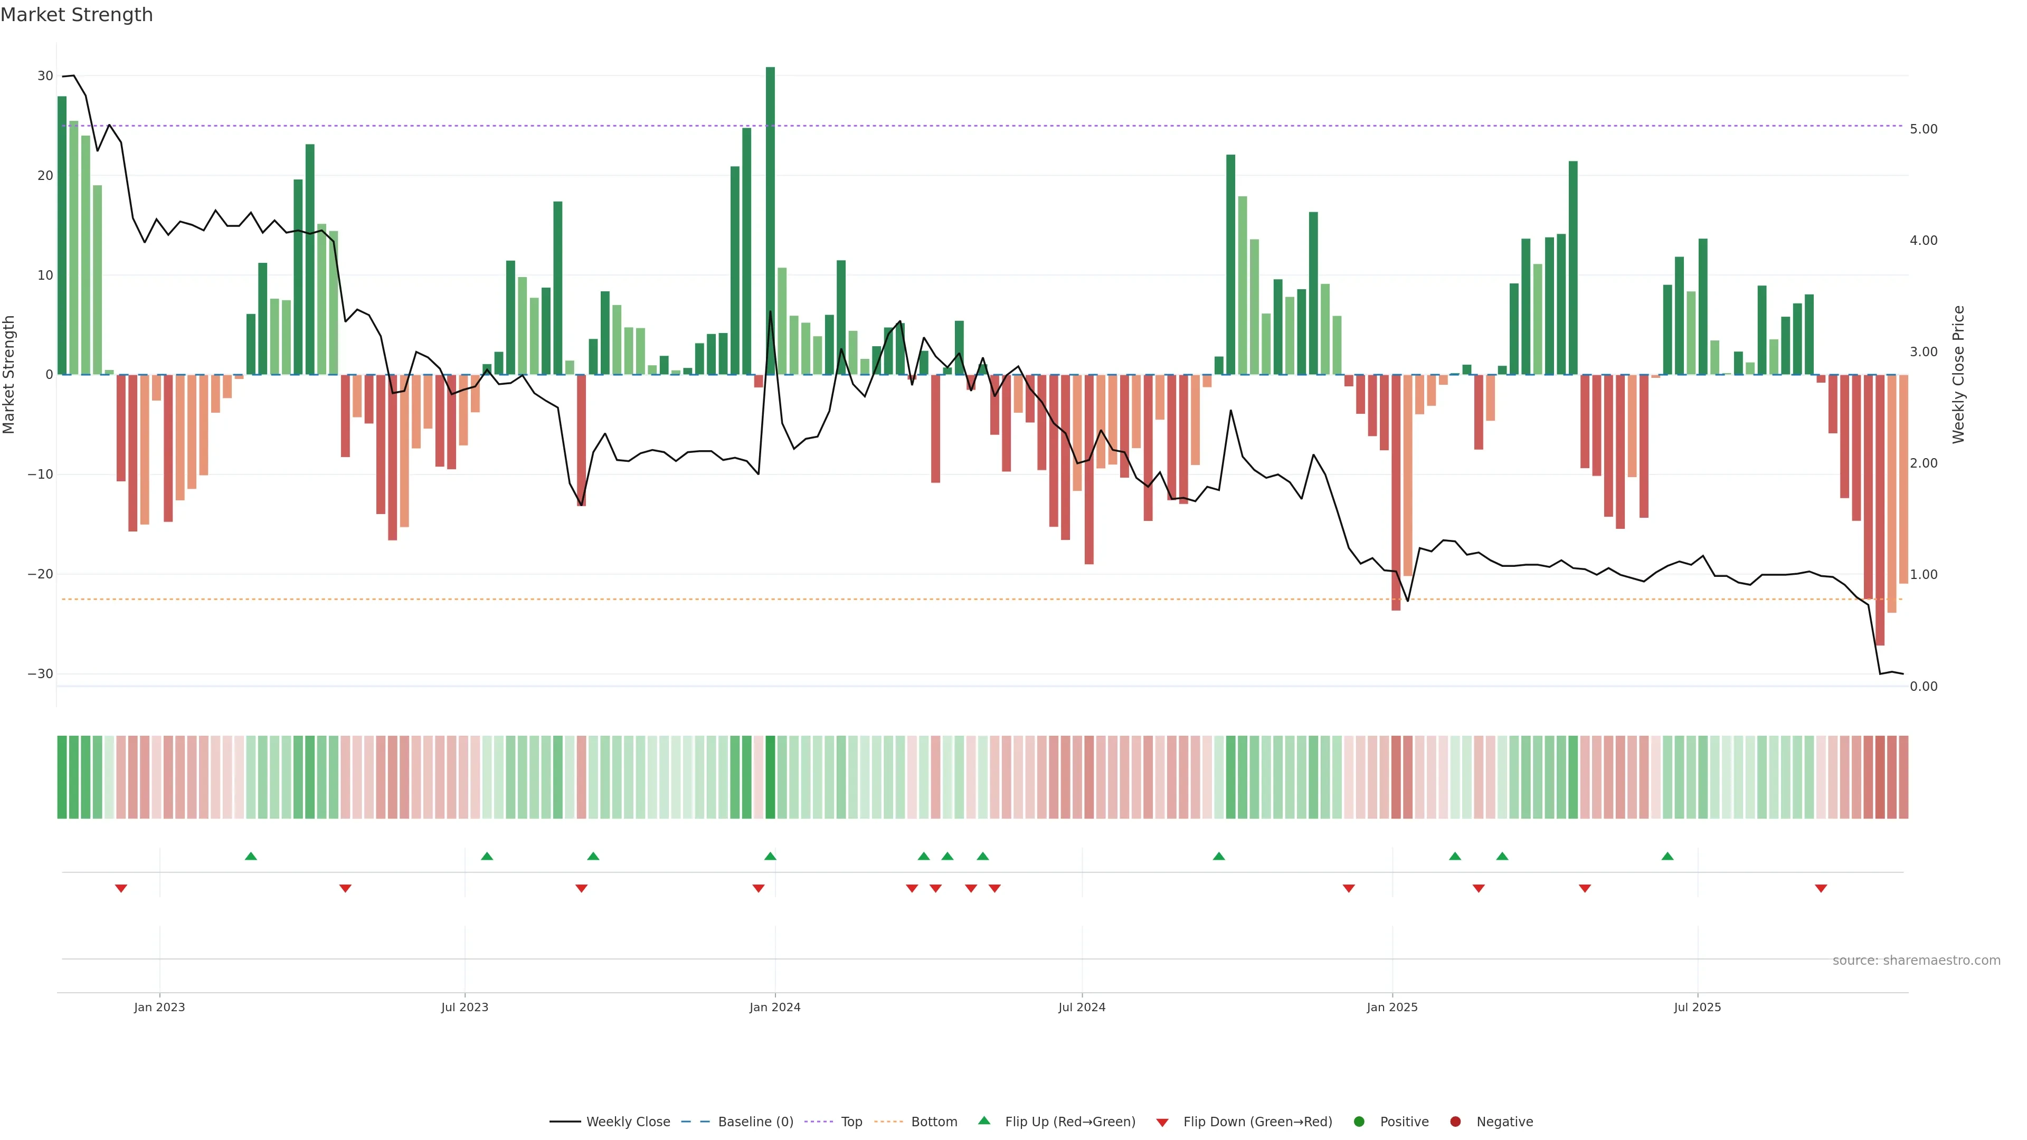This screenshot has height=1140, width=2027.
Task: Click the first dark green heat strip cell
Action: pyautogui.click(x=62, y=776)
